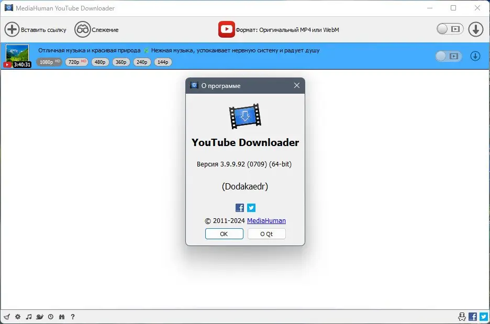The width and height of the screenshot is (490, 324).
Task: Confirm with the OK button
Action: [x=224, y=233]
